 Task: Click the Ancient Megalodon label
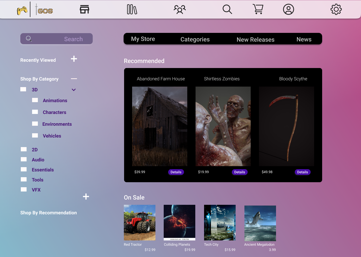pos(259,244)
